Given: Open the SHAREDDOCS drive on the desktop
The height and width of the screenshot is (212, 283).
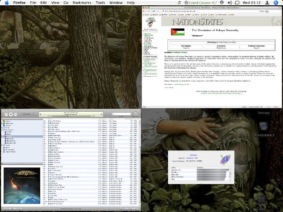Looking at the screenshot, I should [x=264, y=126].
